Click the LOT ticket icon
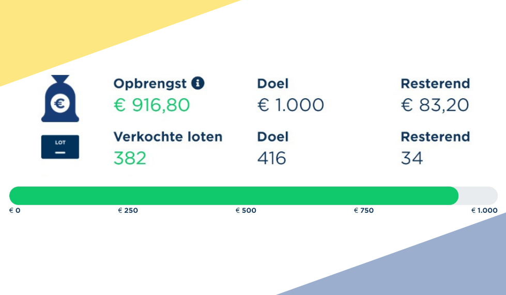This screenshot has width=506, height=295. coord(60,147)
